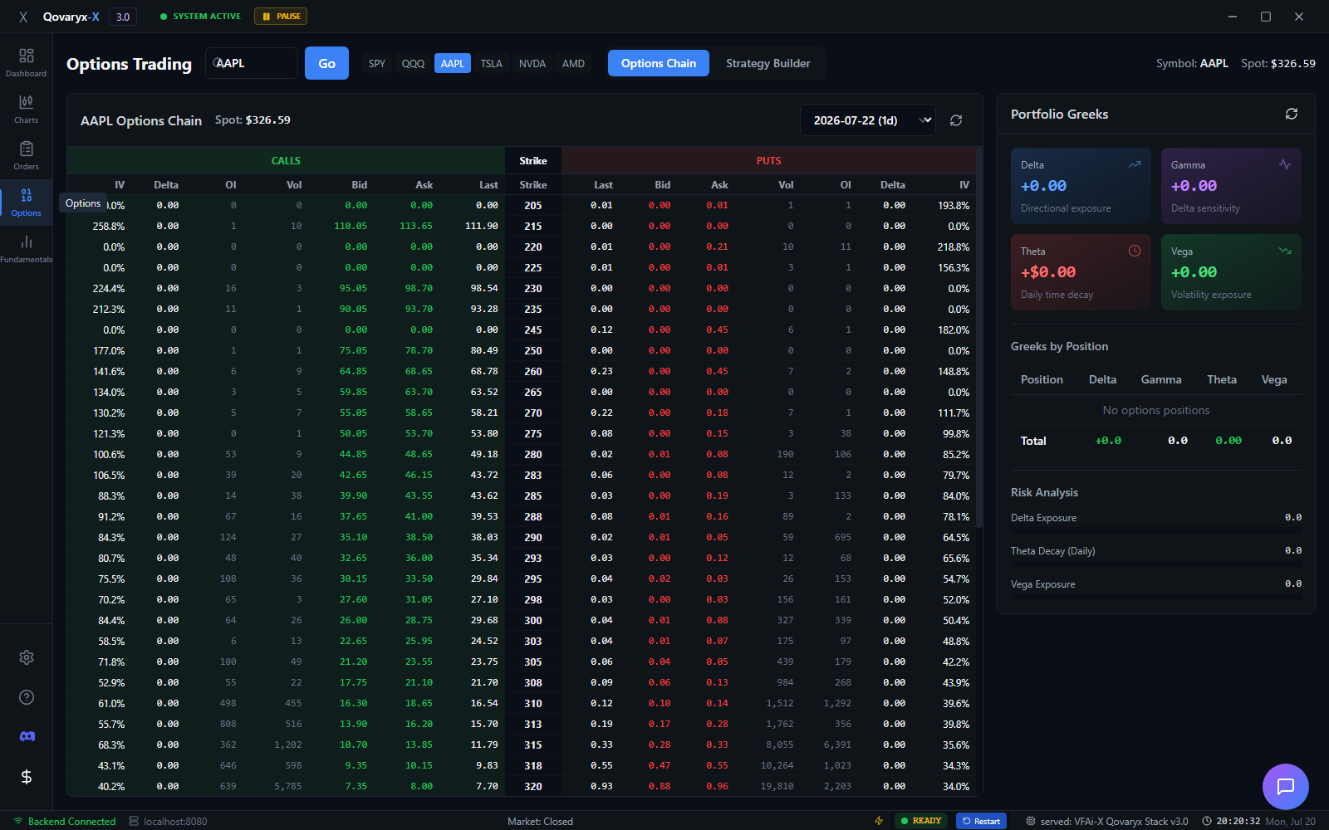Click the served stack gear icon
Viewport: 1329px width, 830px height.
point(1031,821)
